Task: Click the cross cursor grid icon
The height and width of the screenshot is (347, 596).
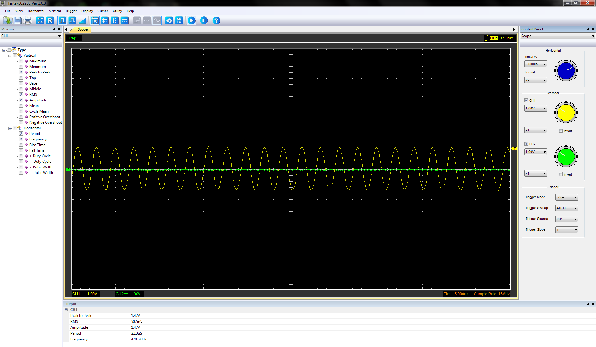Action: pyautogui.click(x=105, y=20)
